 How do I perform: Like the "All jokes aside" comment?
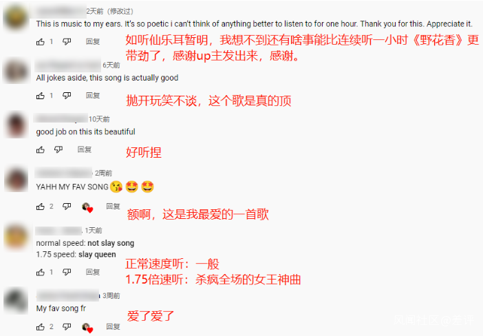(x=41, y=96)
